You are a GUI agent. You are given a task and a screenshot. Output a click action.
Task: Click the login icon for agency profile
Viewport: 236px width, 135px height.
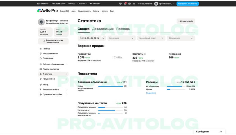(44, 41)
